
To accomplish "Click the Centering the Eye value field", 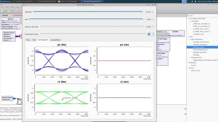I will [x=150, y=34].
